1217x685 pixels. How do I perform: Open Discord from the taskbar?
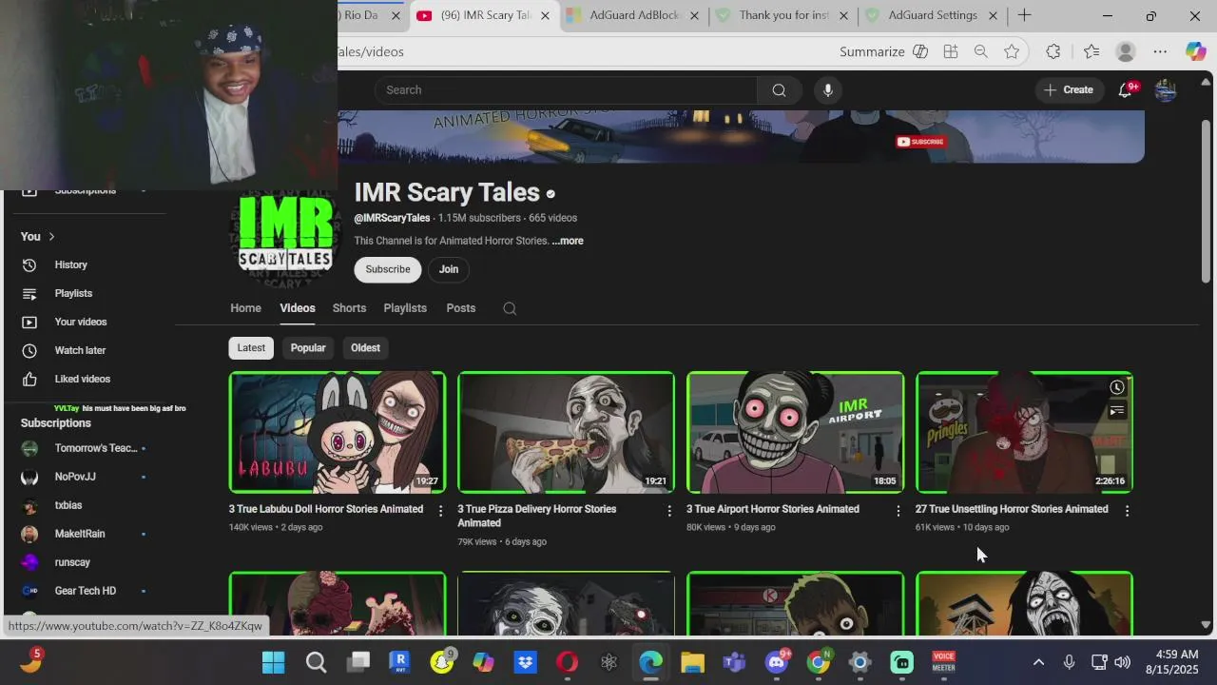(777, 662)
